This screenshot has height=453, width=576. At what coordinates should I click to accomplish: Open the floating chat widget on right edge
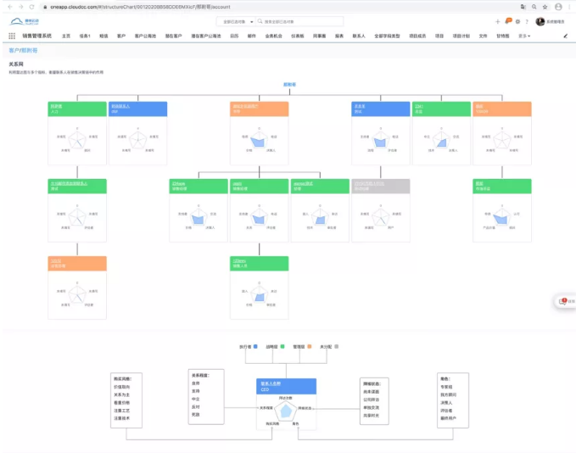(x=566, y=301)
